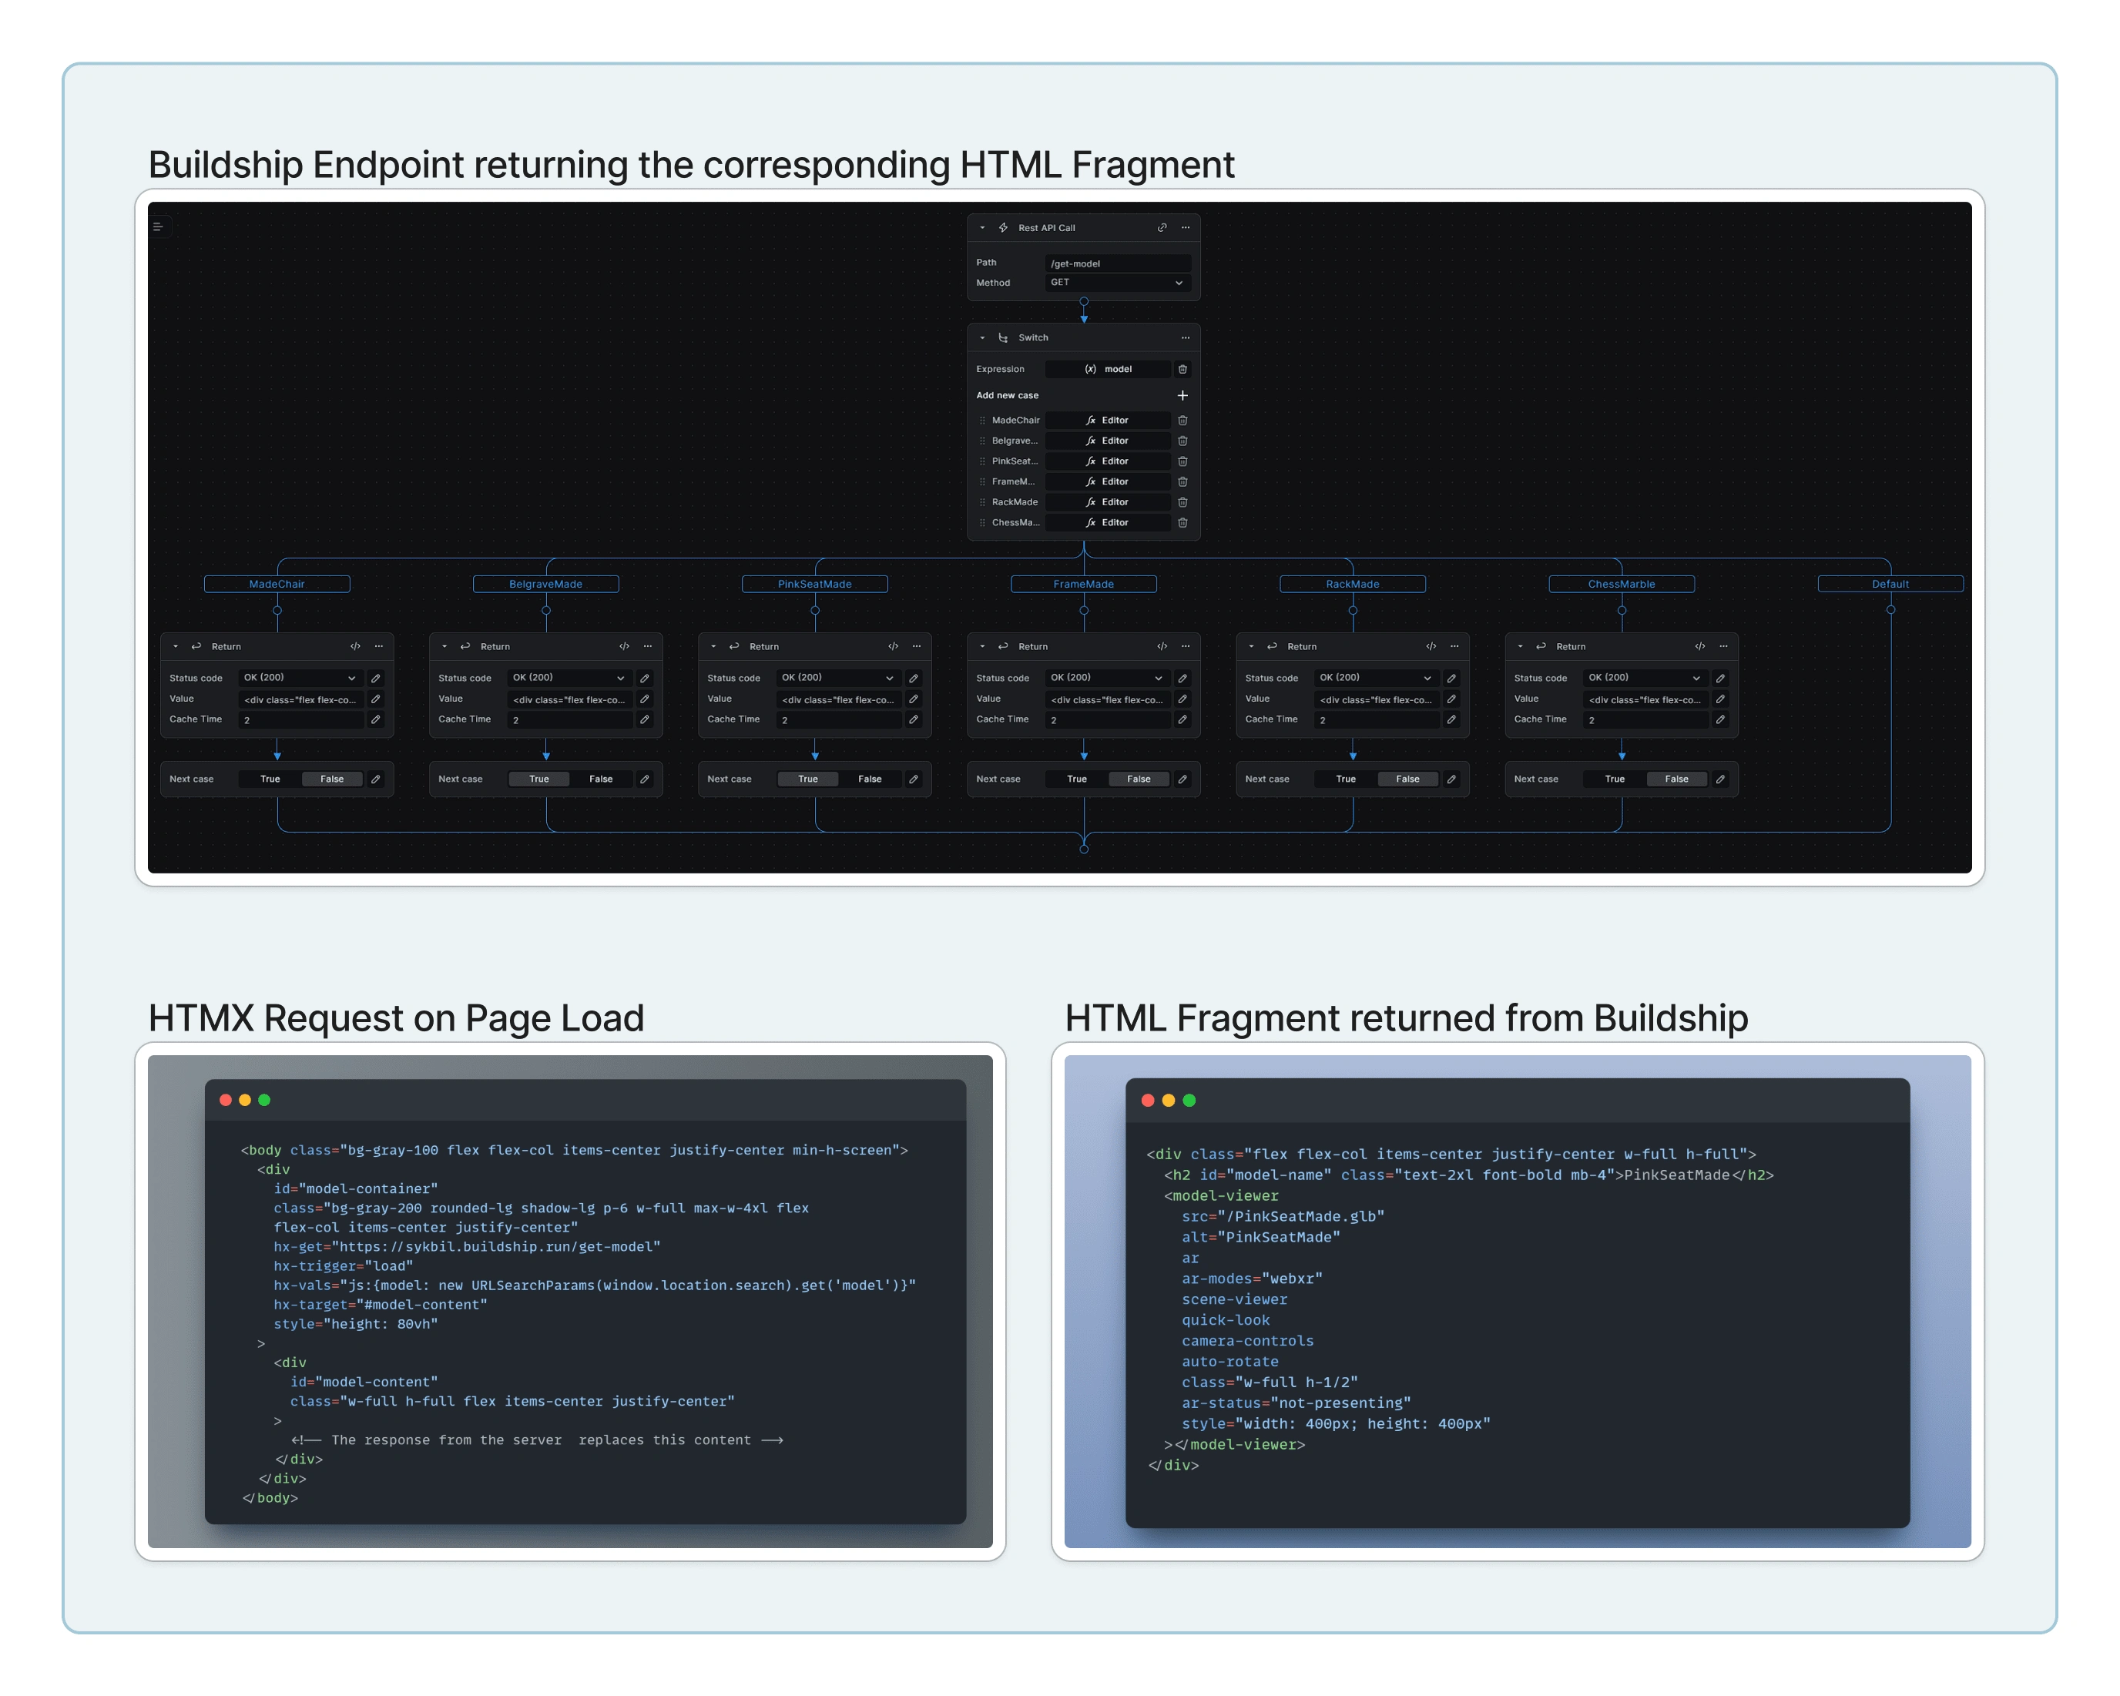The height and width of the screenshot is (1696, 2120).
Task: Delete the MadeChair case with its trash icon
Action: point(1183,420)
